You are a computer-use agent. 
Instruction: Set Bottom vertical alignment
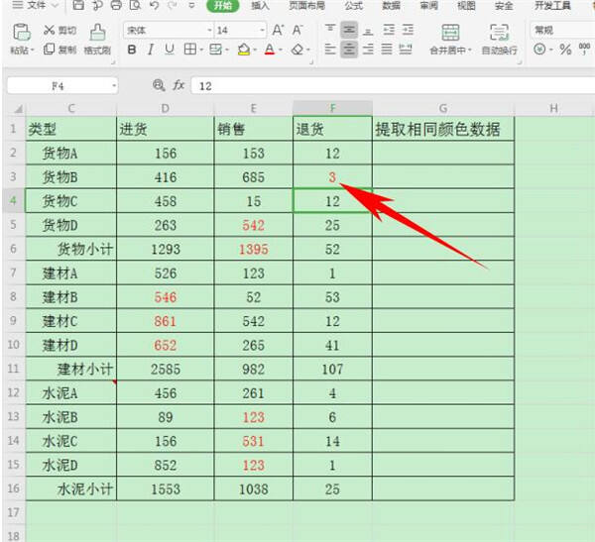(368, 30)
